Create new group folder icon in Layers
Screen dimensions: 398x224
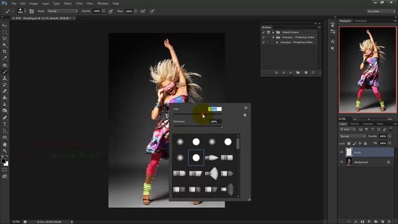click(x=376, y=222)
